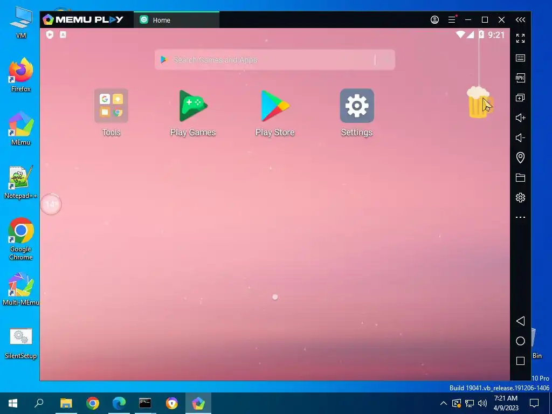The width and height of the screenshot is (552, 414).
Task: Click the beer mug promo icon
Action: click(479, 102)
